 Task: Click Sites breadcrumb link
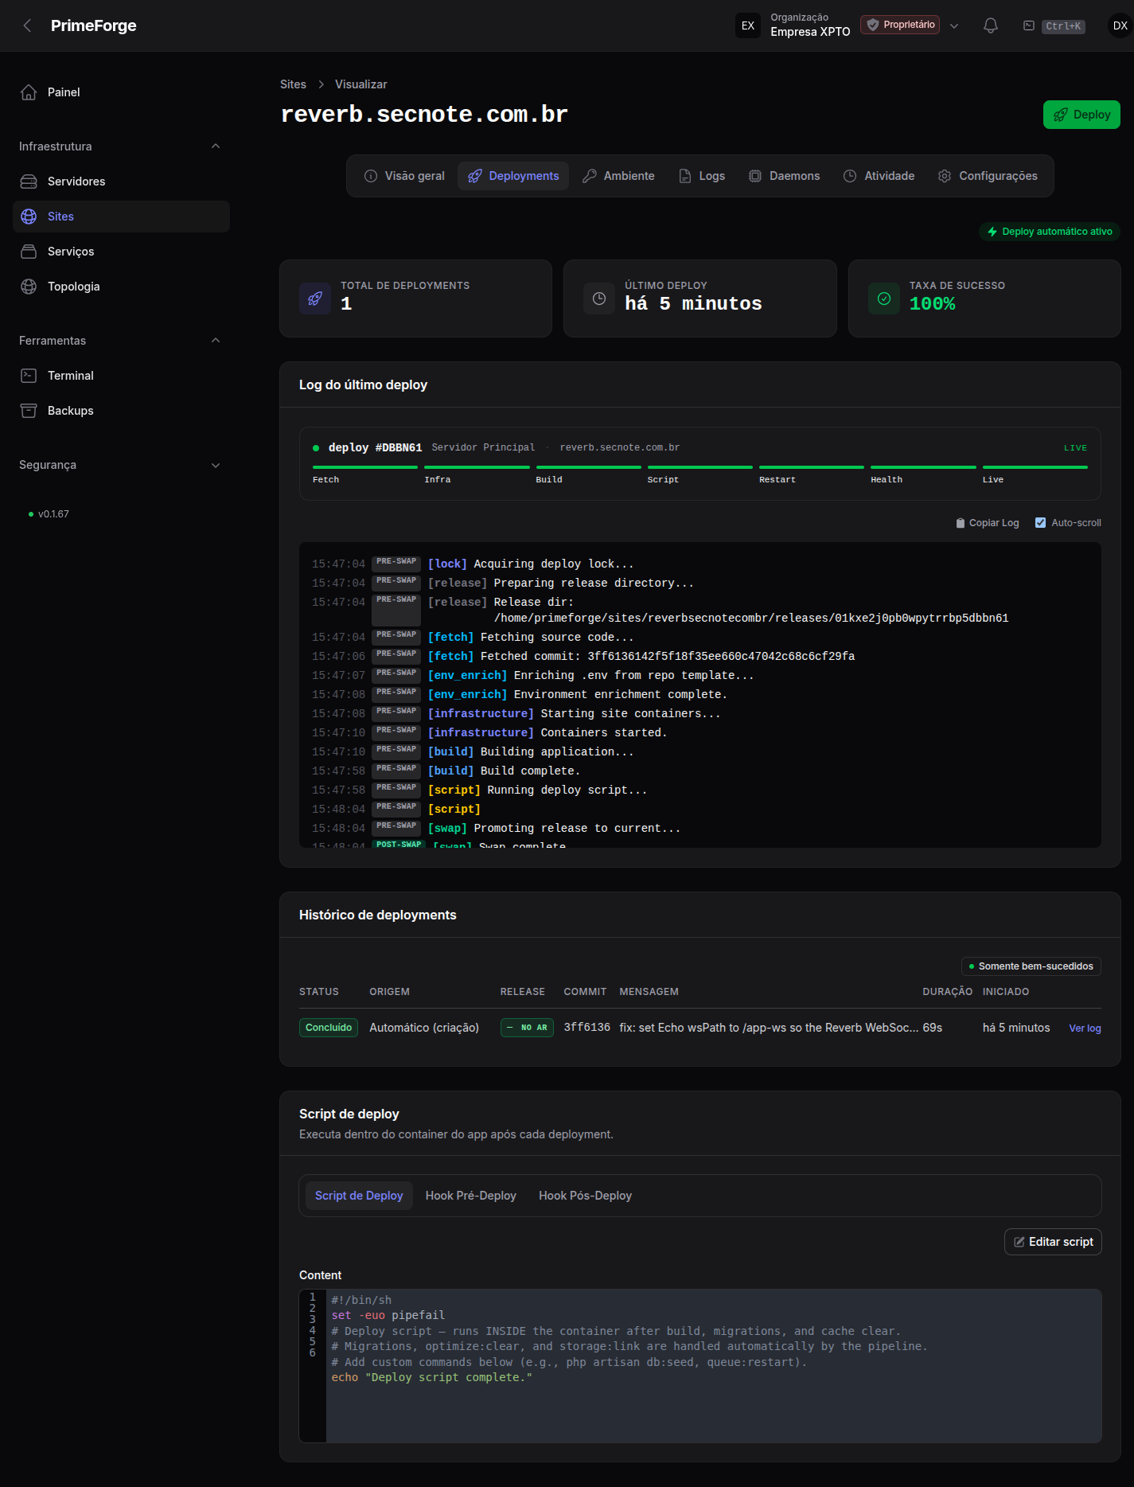(x=293, y=84)
